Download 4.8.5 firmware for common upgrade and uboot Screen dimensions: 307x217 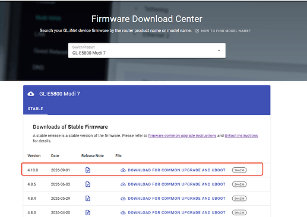[x=176, y=184]
